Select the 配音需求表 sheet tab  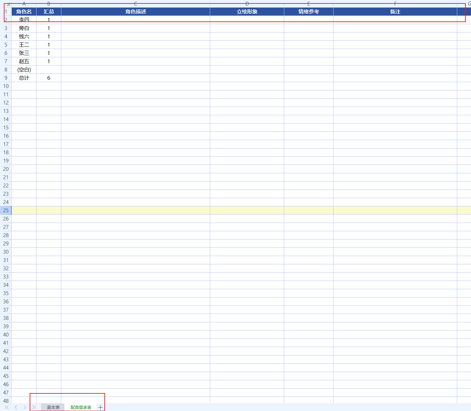coord(81,408)
